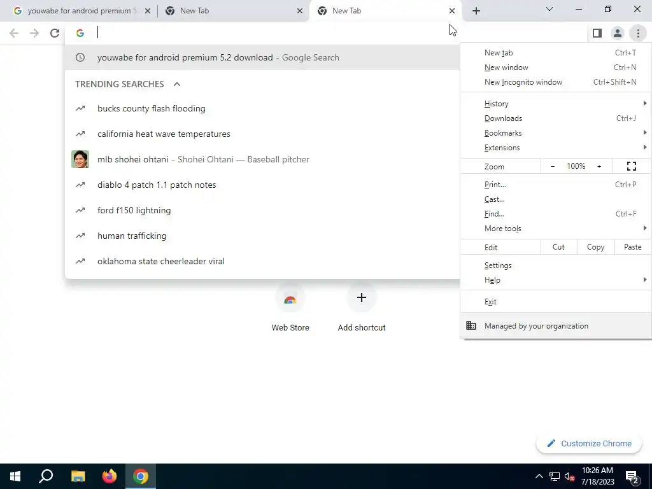Search for human trafficking trend
Viewport: 652px width, 489px height.
click(x=263, y=236)
